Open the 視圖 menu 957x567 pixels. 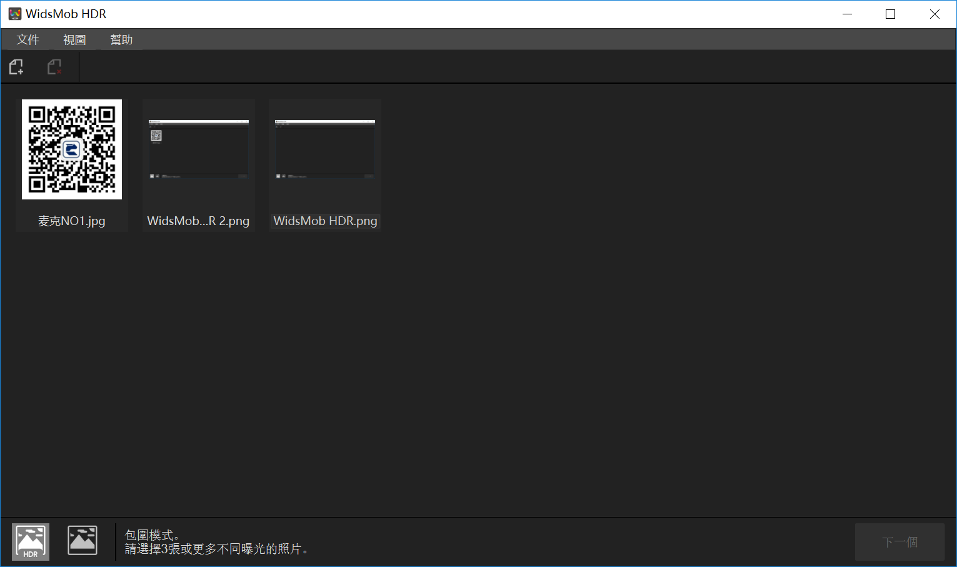(74, 39)
